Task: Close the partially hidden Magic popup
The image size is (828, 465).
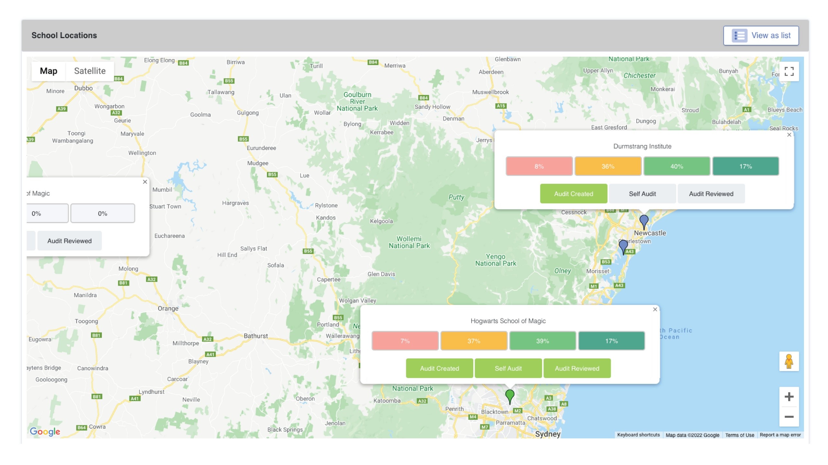Action: pyautogui.click(x=145, y=182)
